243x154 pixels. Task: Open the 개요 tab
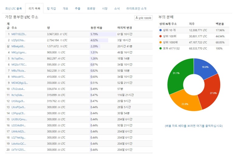(65, 8)
